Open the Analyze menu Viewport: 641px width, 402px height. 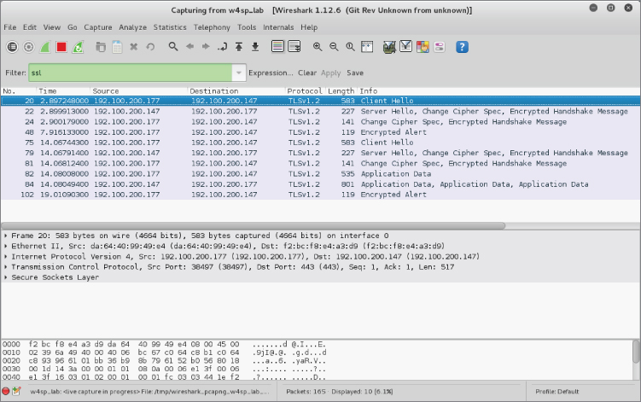point(132,27)
